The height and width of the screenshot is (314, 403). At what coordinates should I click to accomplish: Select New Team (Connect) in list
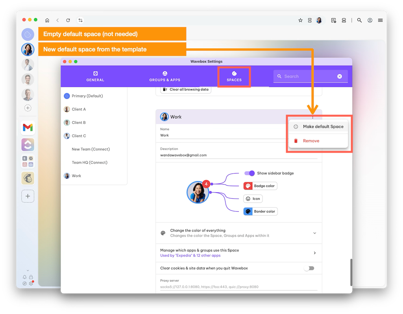point(94,149)
